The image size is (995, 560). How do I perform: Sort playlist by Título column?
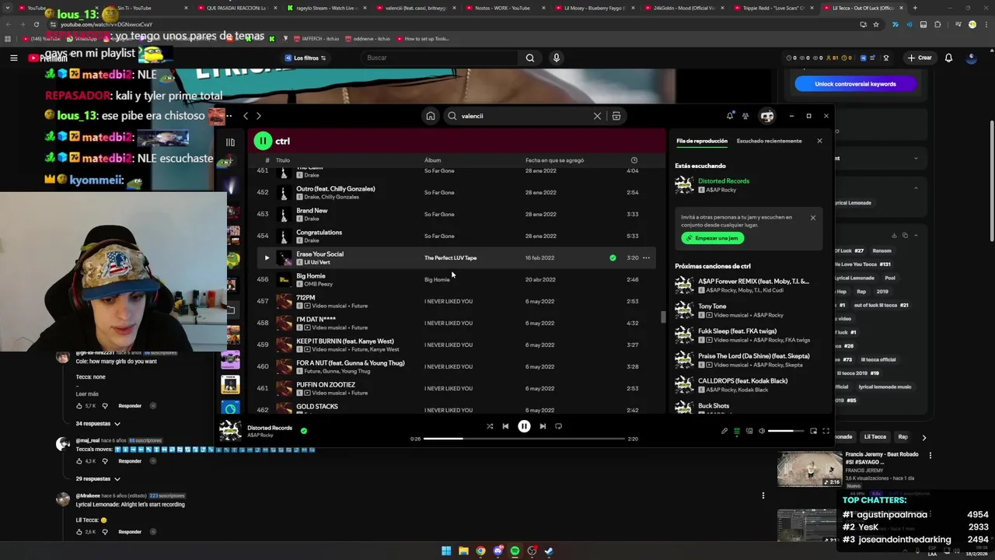pos(283,160)
